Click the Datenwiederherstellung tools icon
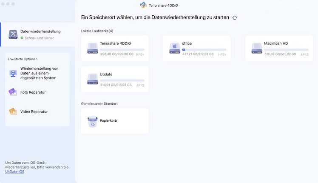 13,34
